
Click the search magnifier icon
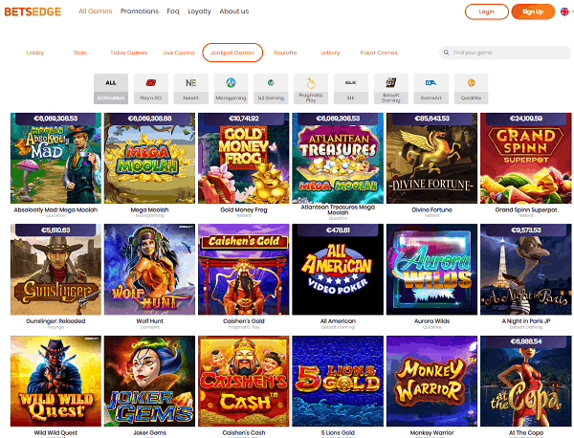coord(446,53)
